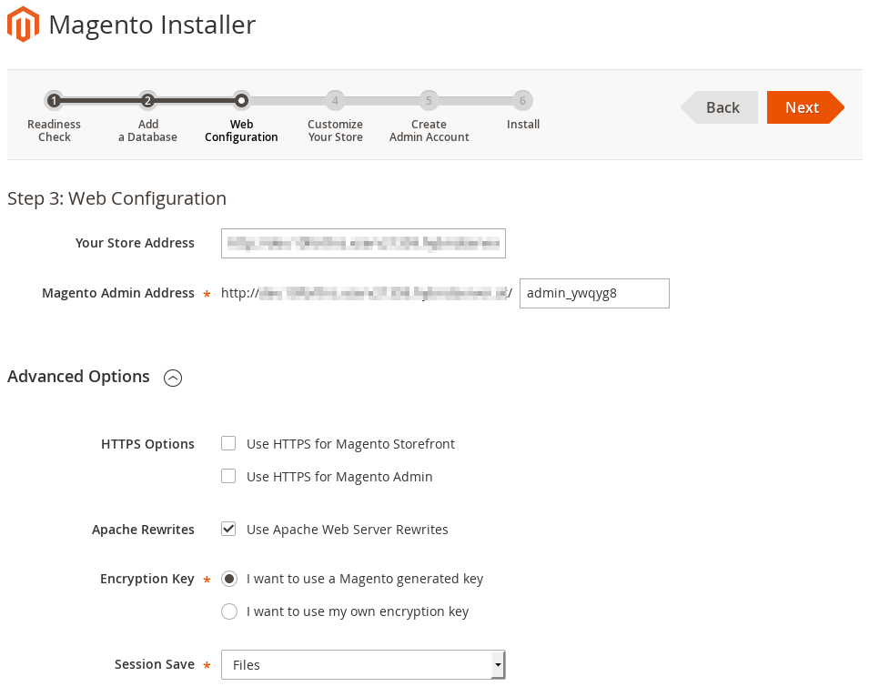Viewport: 869px width, 687px height.
Task: Choose my own encryption key option
Action: 229,611
